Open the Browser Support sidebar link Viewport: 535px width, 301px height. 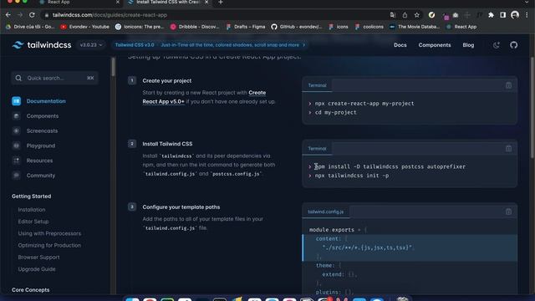click(38, 258)
